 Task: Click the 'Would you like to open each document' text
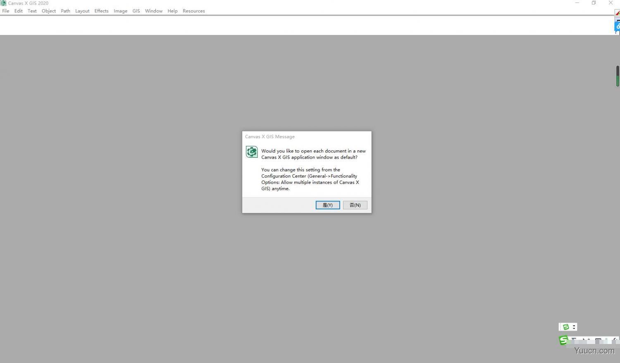click(313, 154)
